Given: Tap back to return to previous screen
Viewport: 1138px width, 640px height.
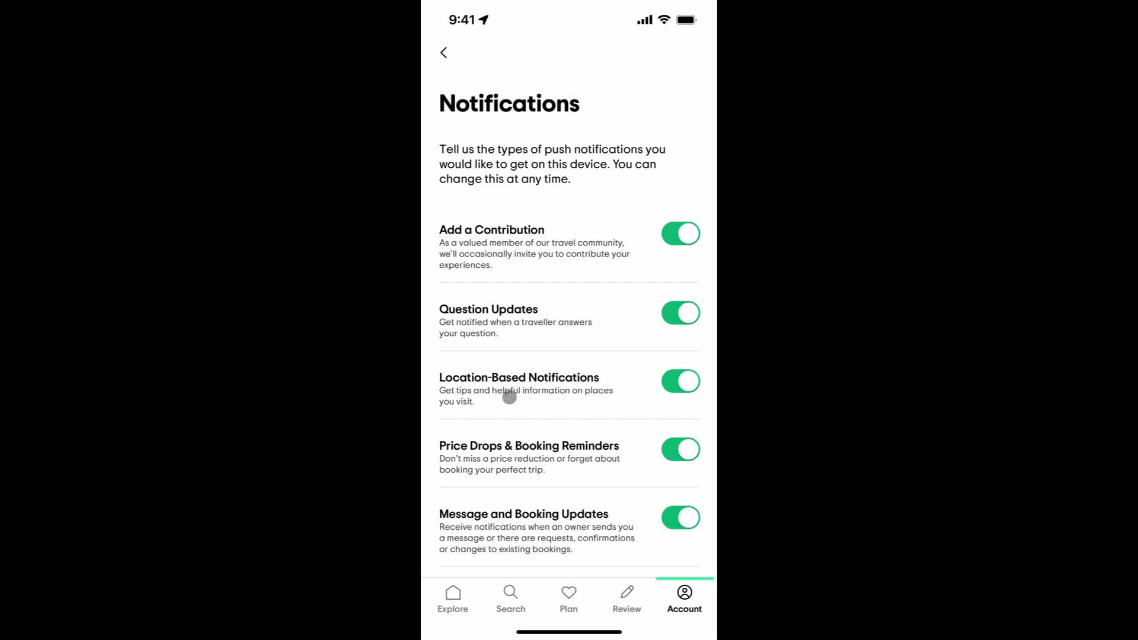Looking at the screenshot, I should (445, 52).
